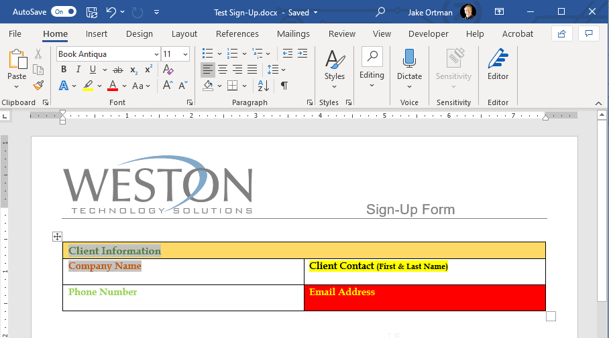Go to the References tab

point(237,34)
